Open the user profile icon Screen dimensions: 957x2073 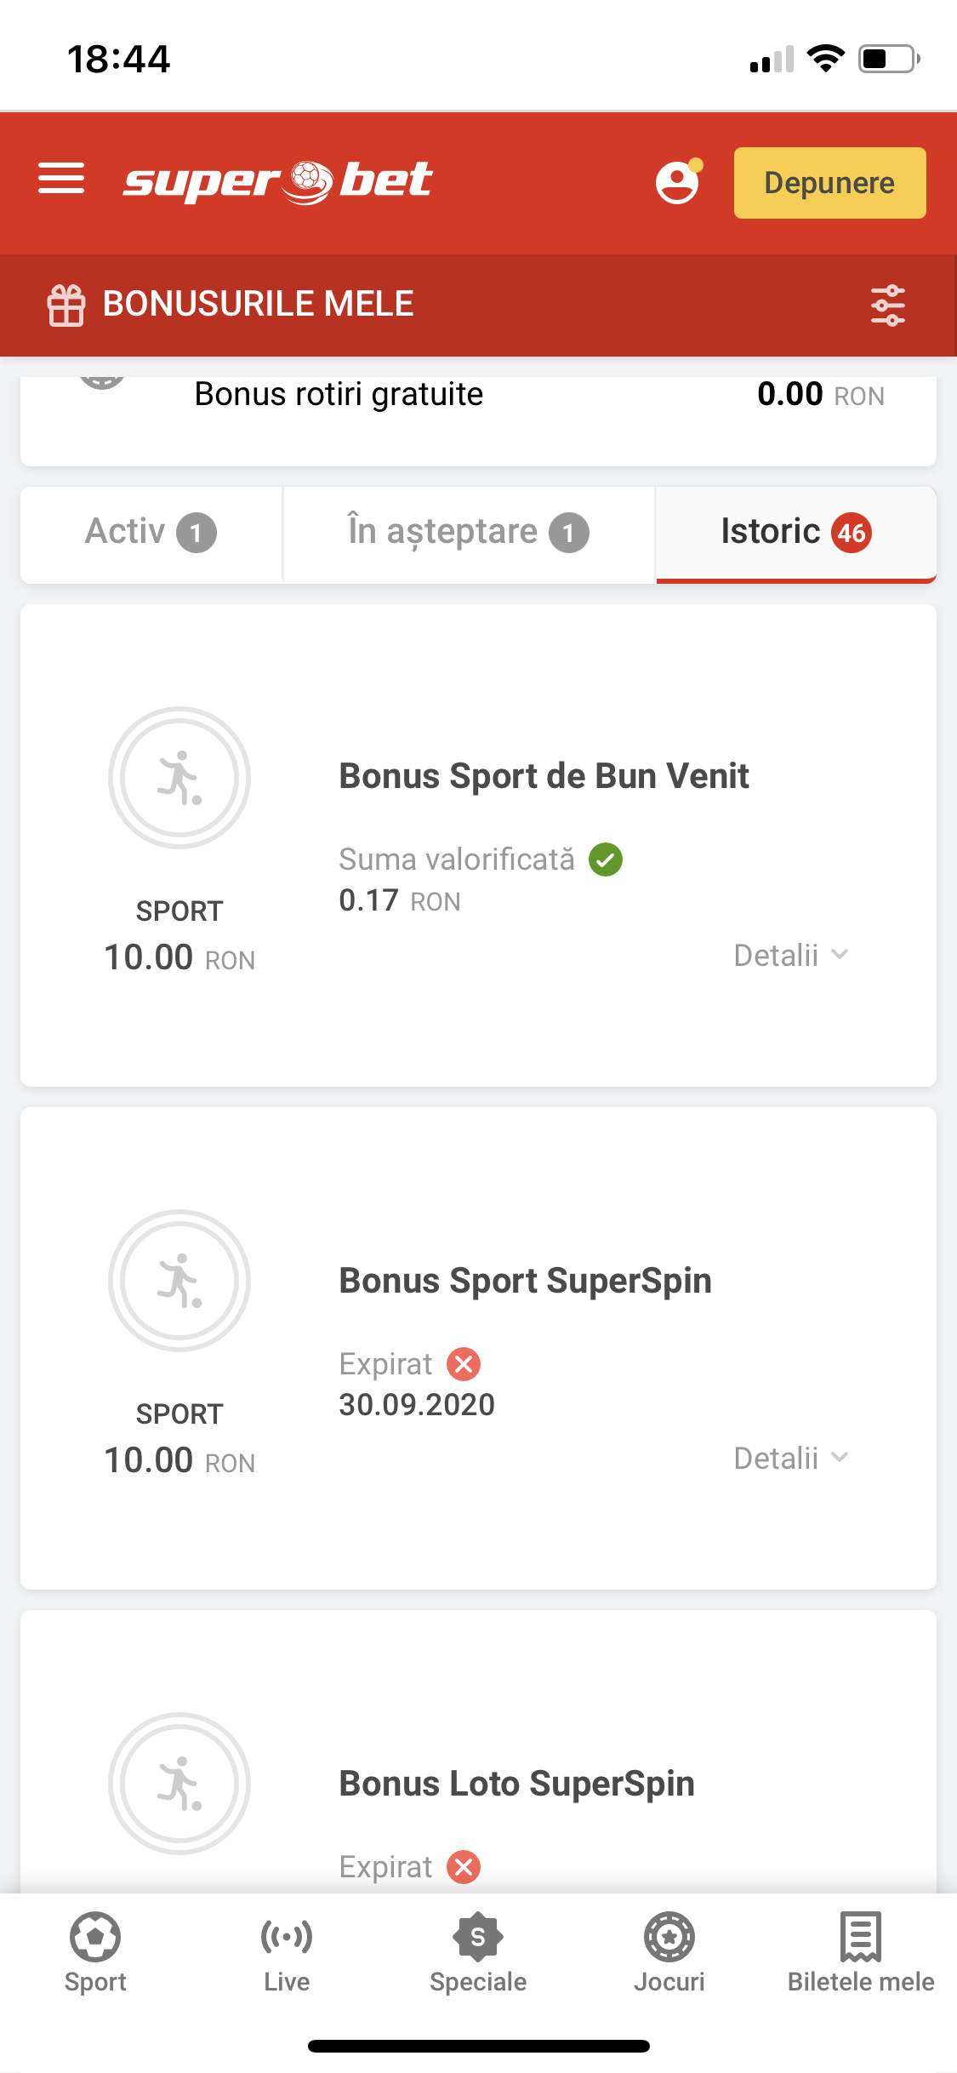tap(677, 182)
